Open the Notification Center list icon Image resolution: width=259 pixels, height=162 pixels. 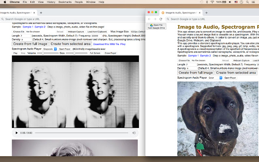point(253,2)
